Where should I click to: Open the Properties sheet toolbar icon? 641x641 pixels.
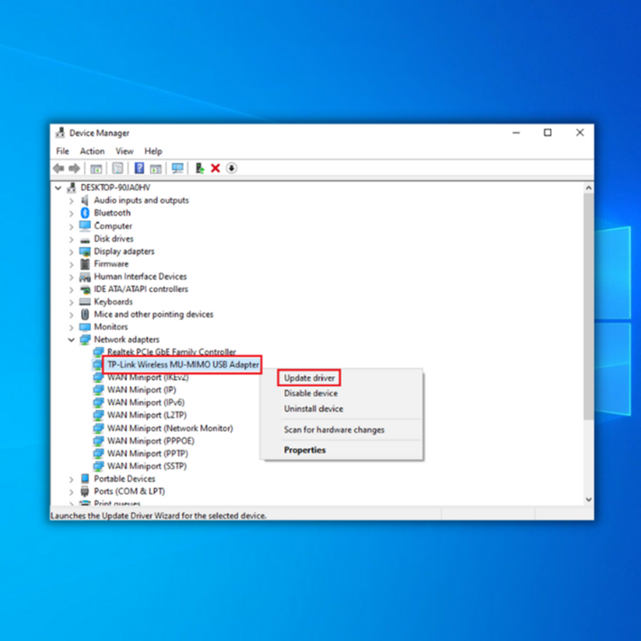tap(118, 168)
